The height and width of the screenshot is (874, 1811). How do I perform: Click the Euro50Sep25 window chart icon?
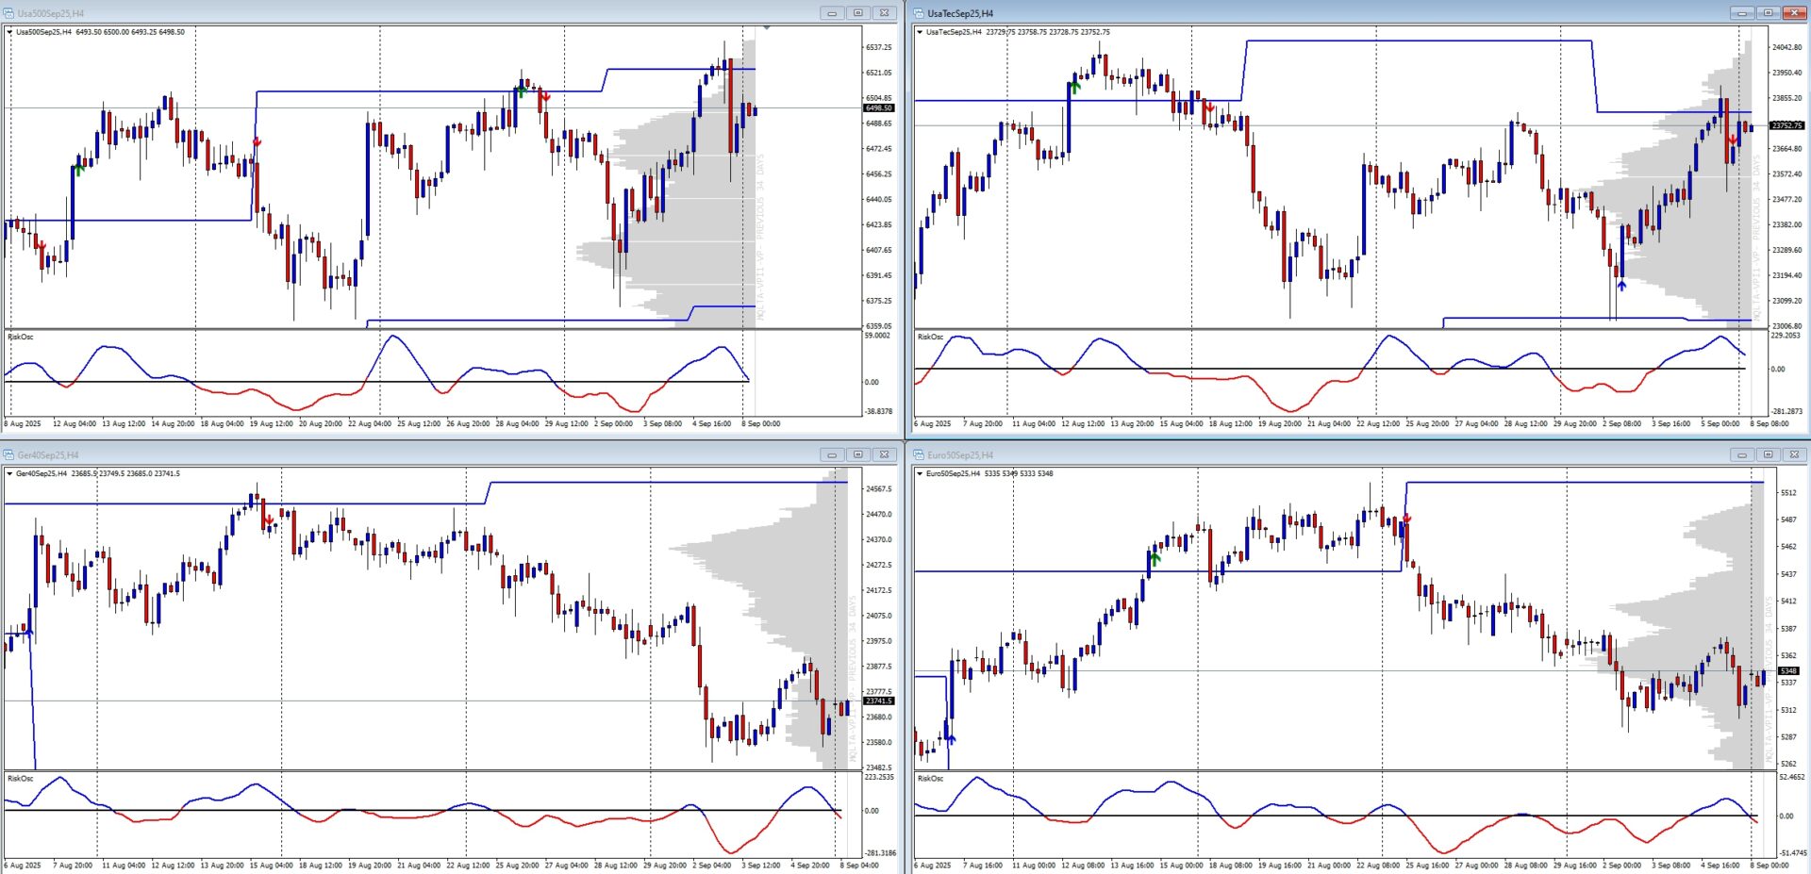pos(919,454)
